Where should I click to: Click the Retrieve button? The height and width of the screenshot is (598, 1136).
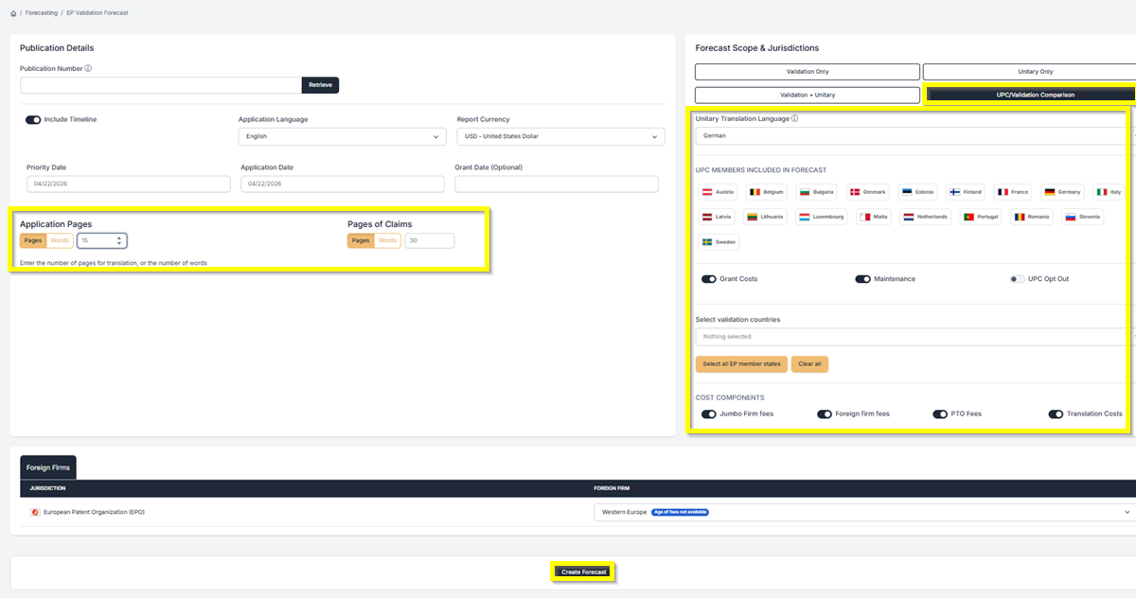[x=320, y=85]
